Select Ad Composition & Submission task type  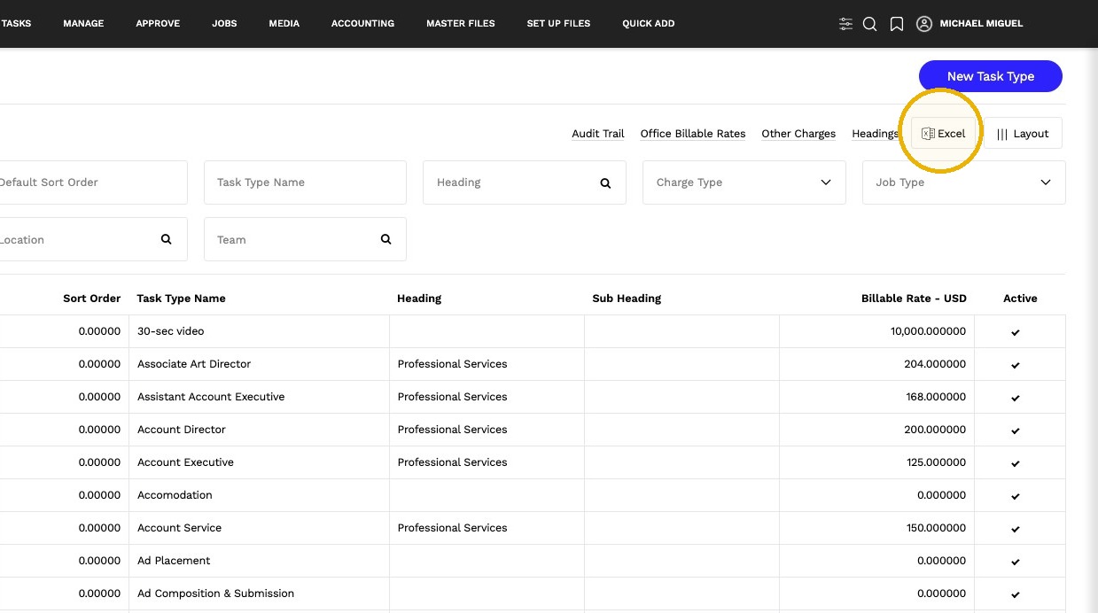(215, 594)
